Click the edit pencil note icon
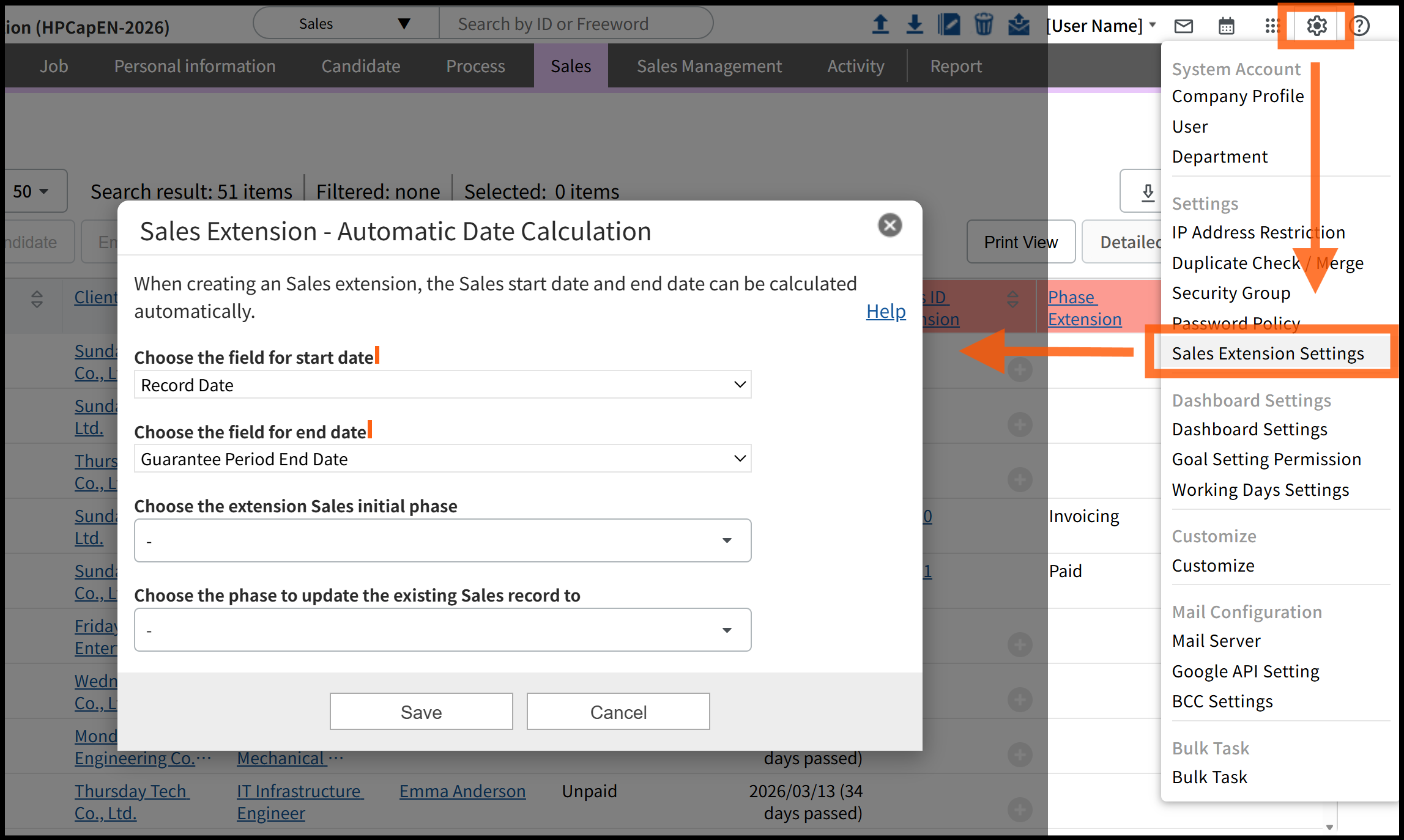1404x840 pixels. tap(948, 25)
